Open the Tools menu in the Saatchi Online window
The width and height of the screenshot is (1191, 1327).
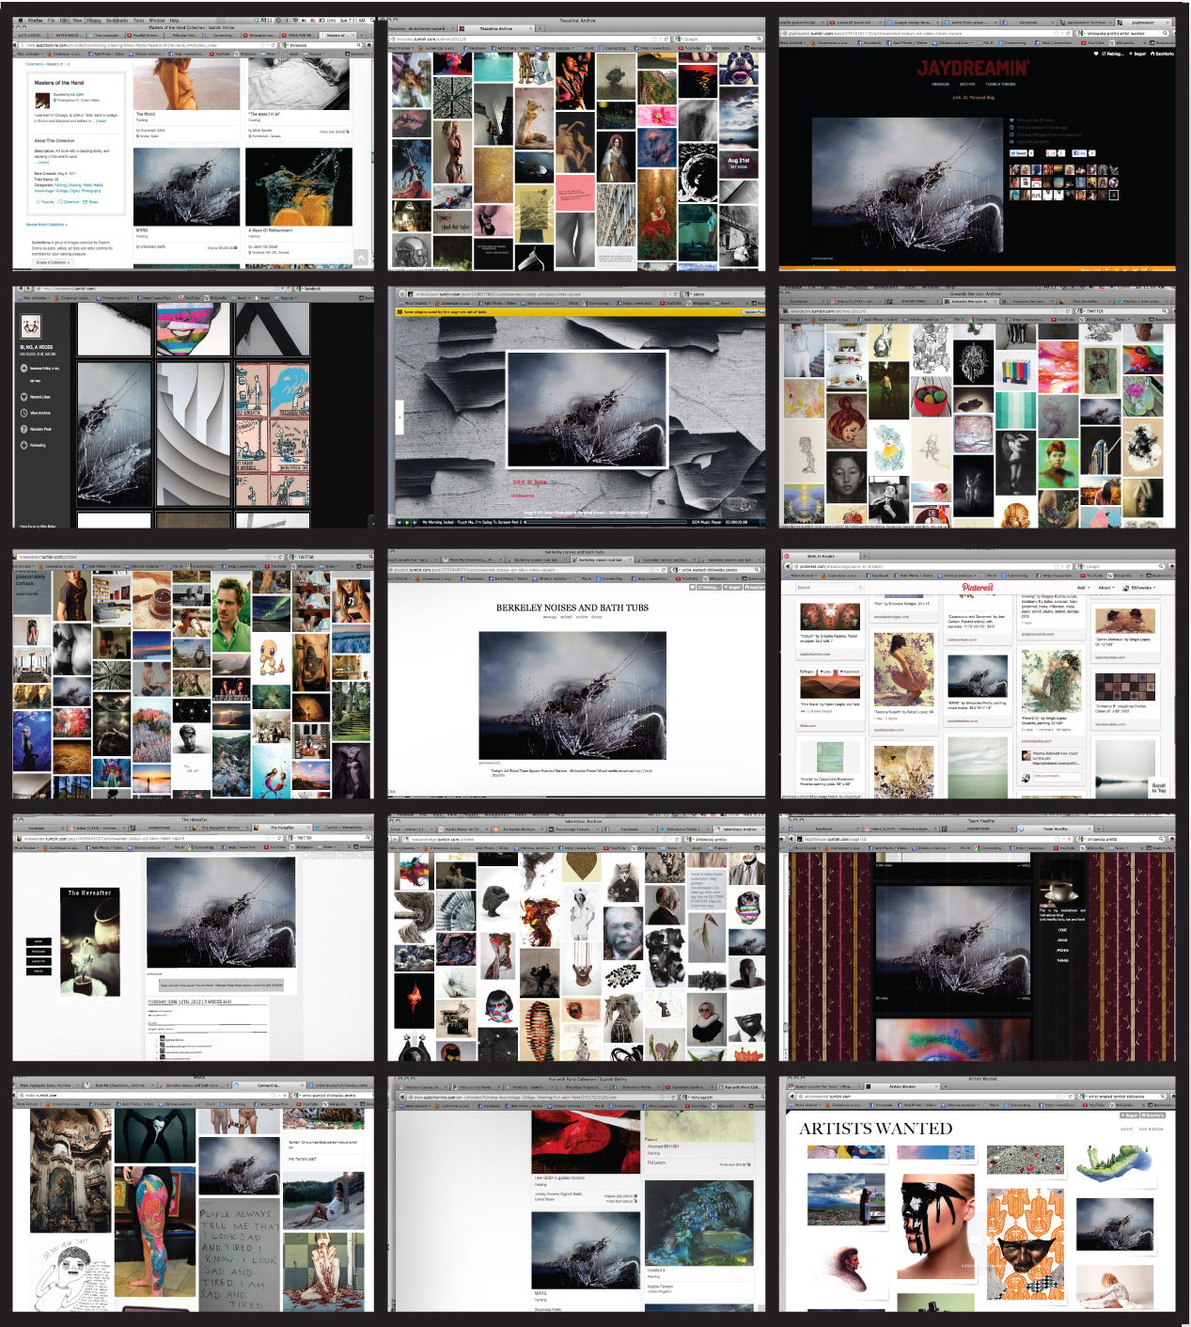[138, 20]
